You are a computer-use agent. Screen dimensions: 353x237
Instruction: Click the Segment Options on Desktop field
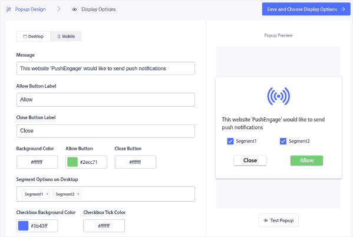105,194
